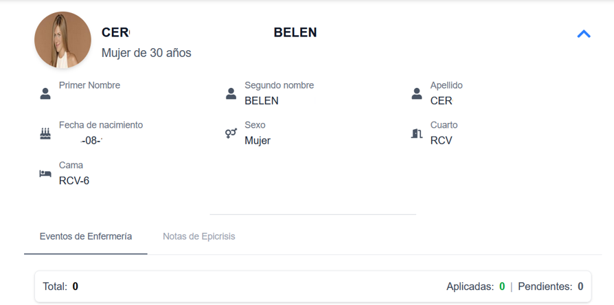Click the RCV-6 bed value
Viewport: 614px width, 305px height.
pyautogui.click(x=74, y=181)
